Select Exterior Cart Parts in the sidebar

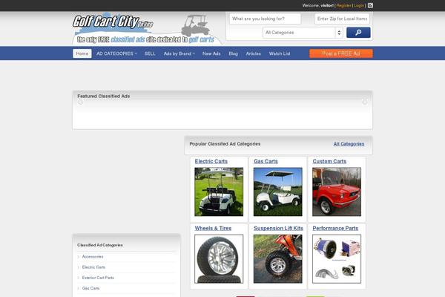[x=98, y=278]
